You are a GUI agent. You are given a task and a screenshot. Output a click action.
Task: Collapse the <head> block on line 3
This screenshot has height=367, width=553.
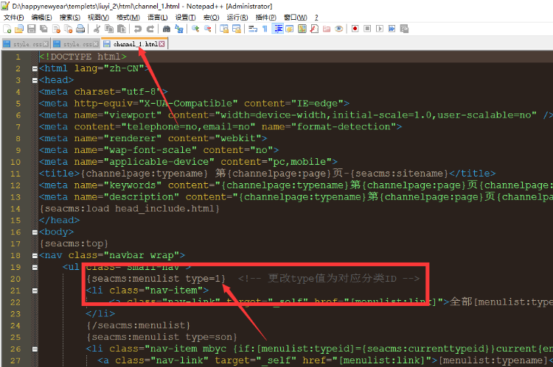click(35, 80)
